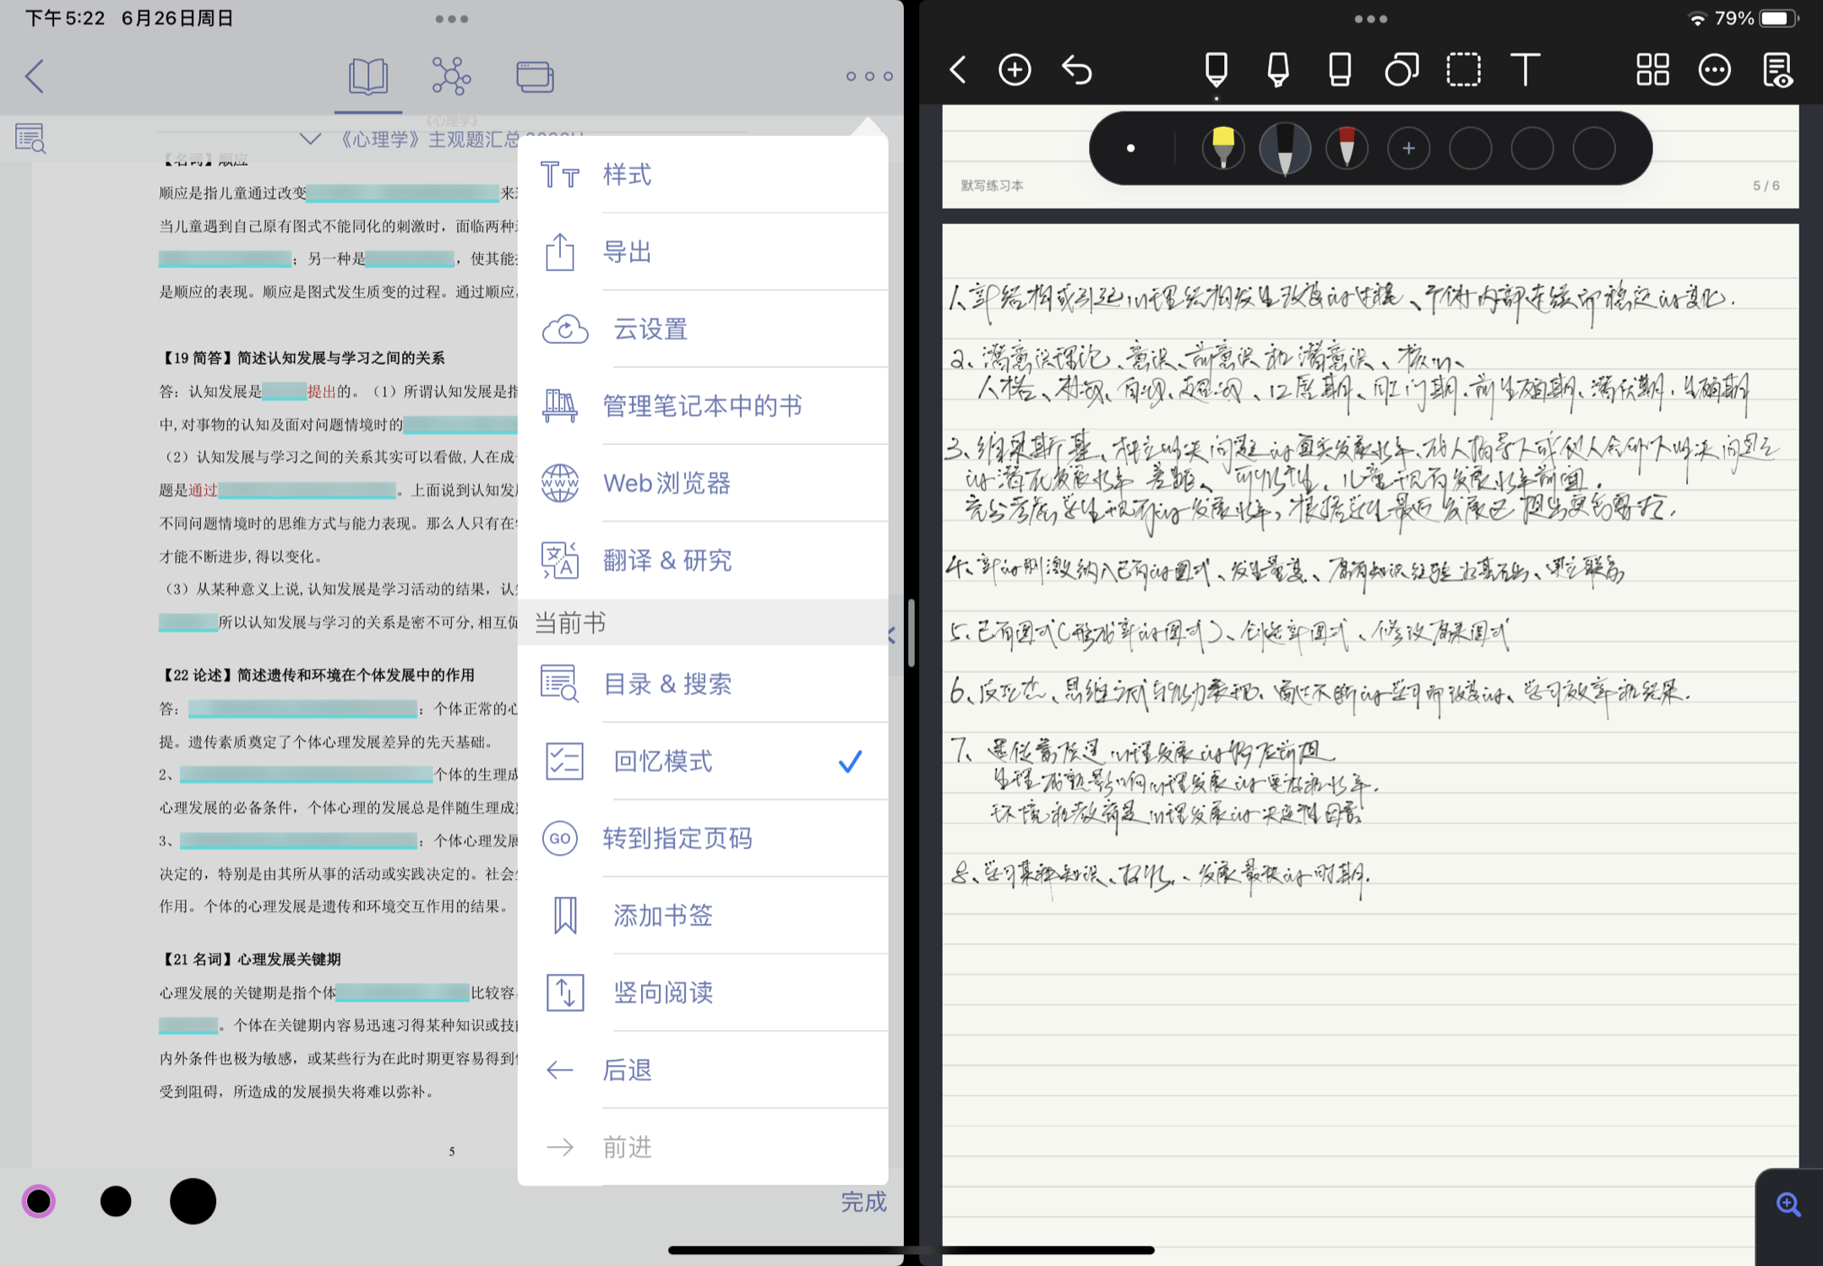Click the add page plus icon
Viewport: 1823px width, 1266px height.
click(x=1015, y=69)
